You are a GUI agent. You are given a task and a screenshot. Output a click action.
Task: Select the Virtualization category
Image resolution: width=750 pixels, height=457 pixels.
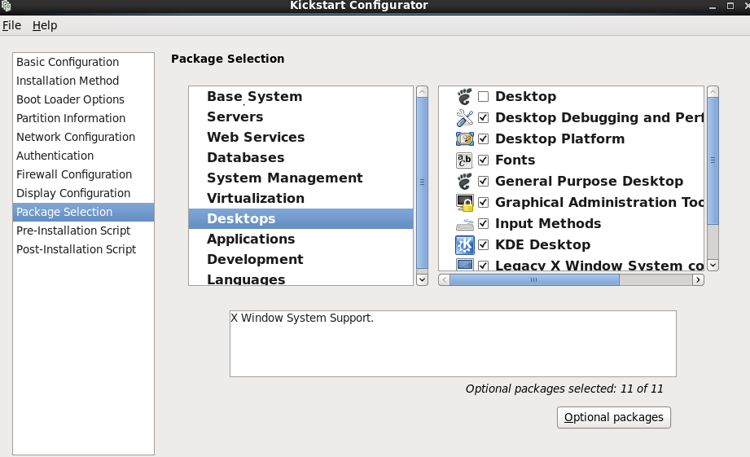click(300, 198)
